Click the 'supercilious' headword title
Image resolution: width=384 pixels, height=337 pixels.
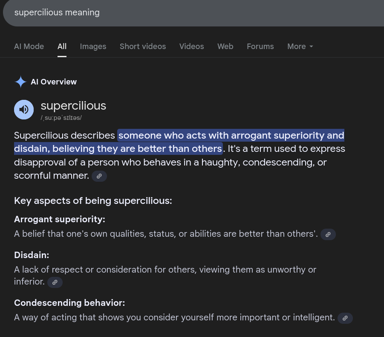pyautogui.click(x=73, y=106)
